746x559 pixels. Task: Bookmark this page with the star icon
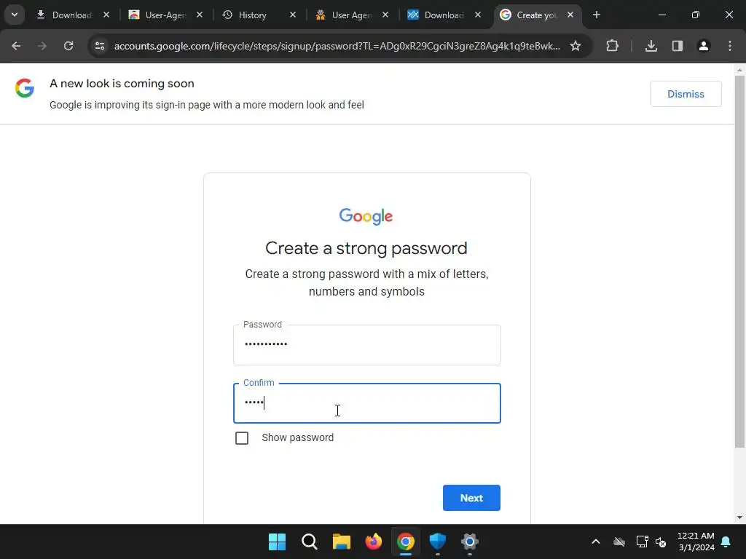point(576,46)
